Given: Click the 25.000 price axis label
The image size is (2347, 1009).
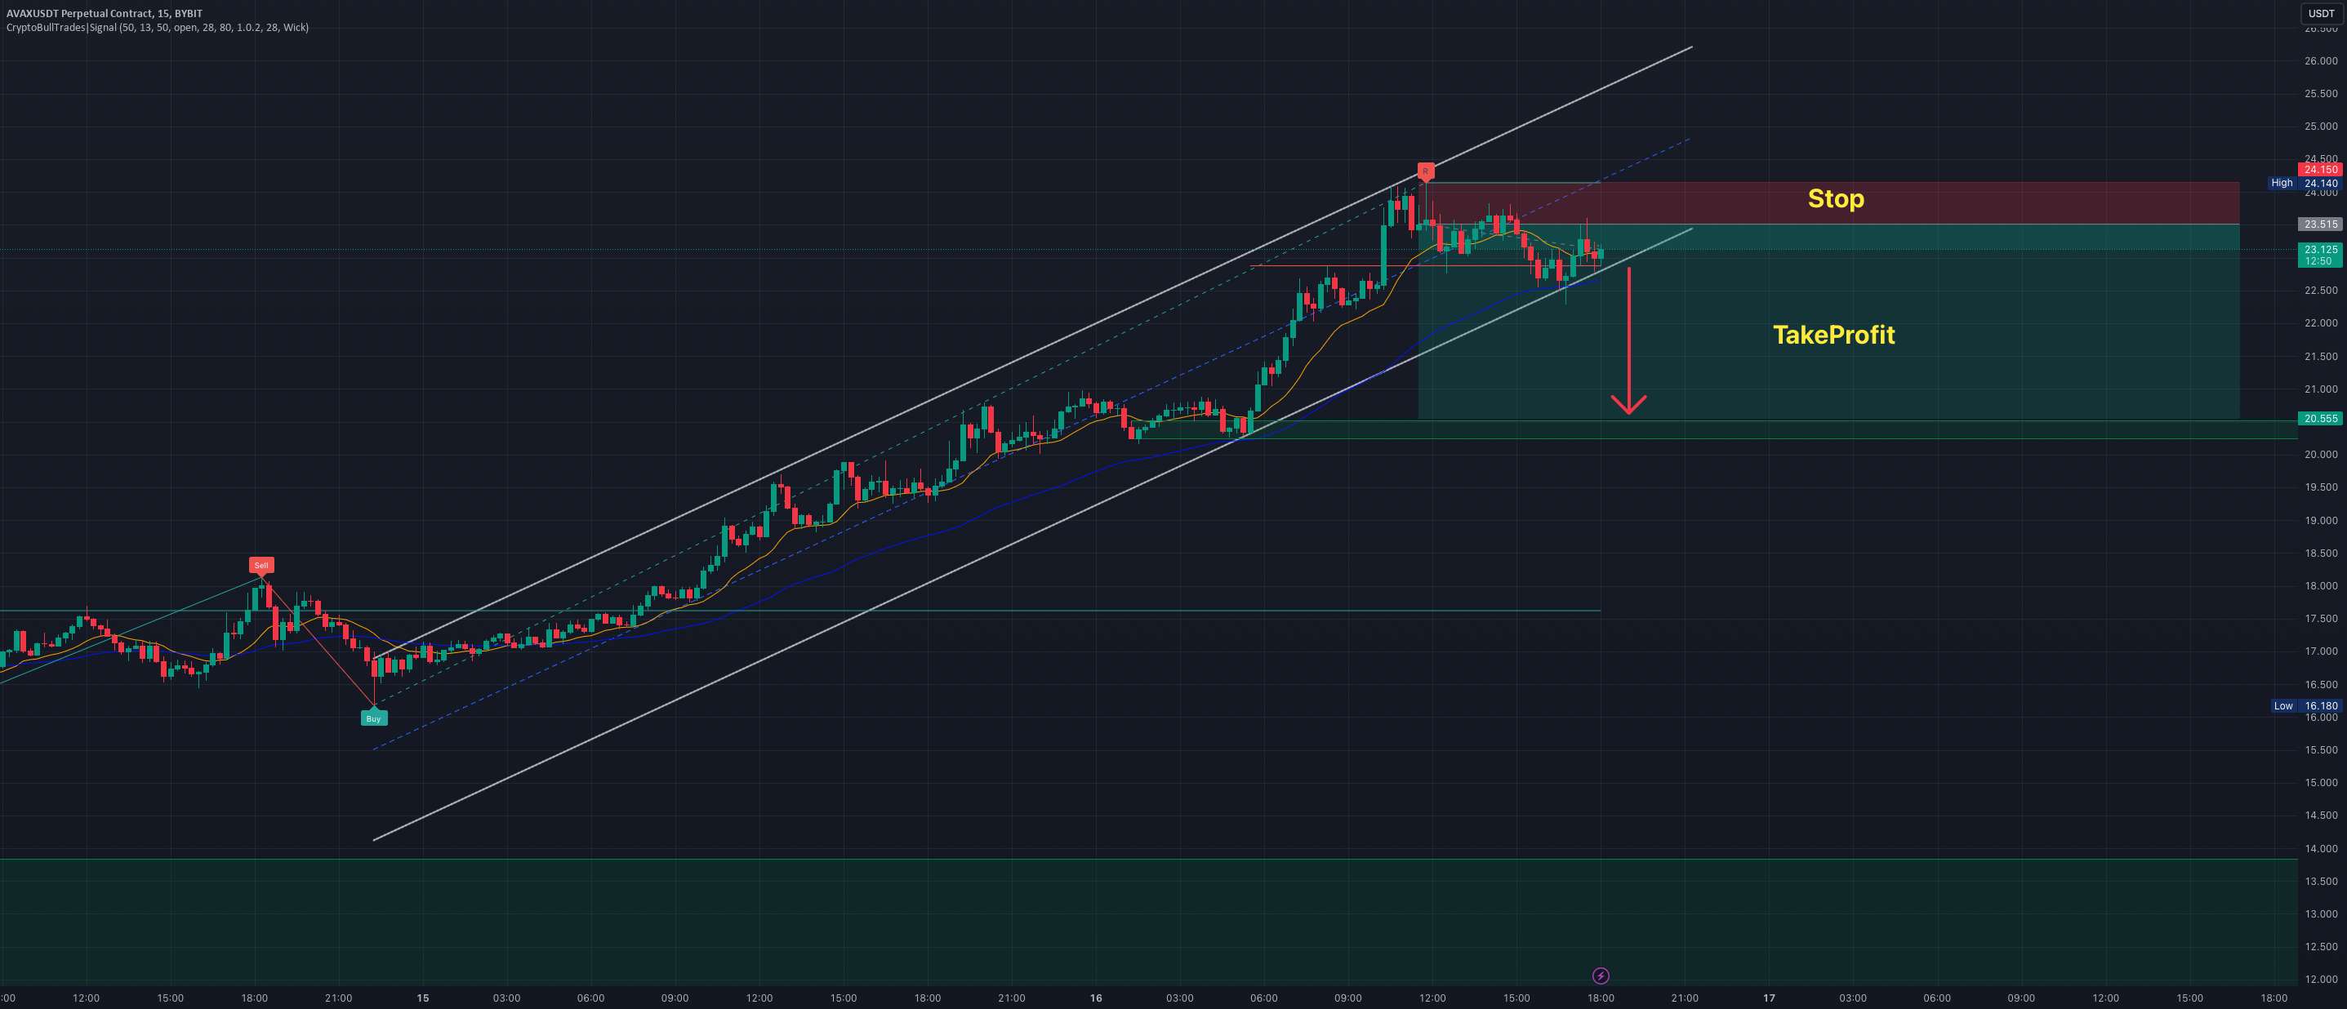Looking at the screenshot, I should pos(2321,127).
